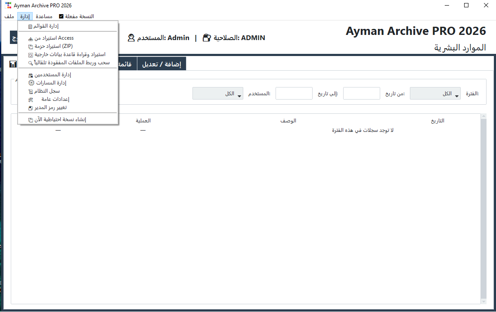
Task: Click the الوصف column header
Action: [288, 121]
